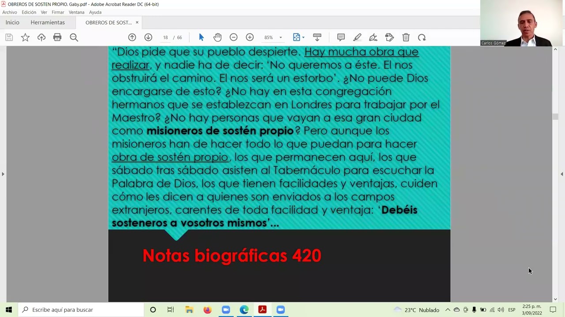Click bold 'misioneros de sostén propio' text
The image size is (565, 317).
point(220,131)
